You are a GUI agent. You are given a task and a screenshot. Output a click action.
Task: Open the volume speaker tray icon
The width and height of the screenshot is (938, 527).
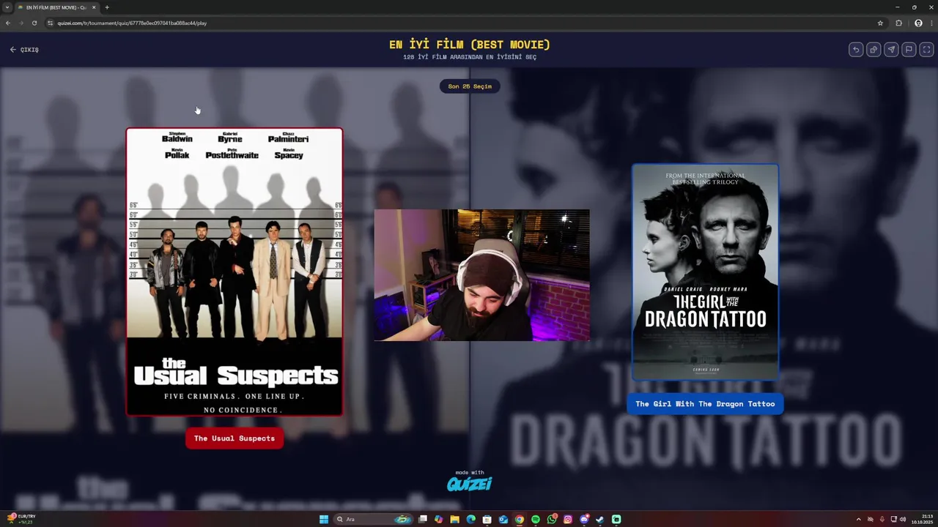coord(903,520)
